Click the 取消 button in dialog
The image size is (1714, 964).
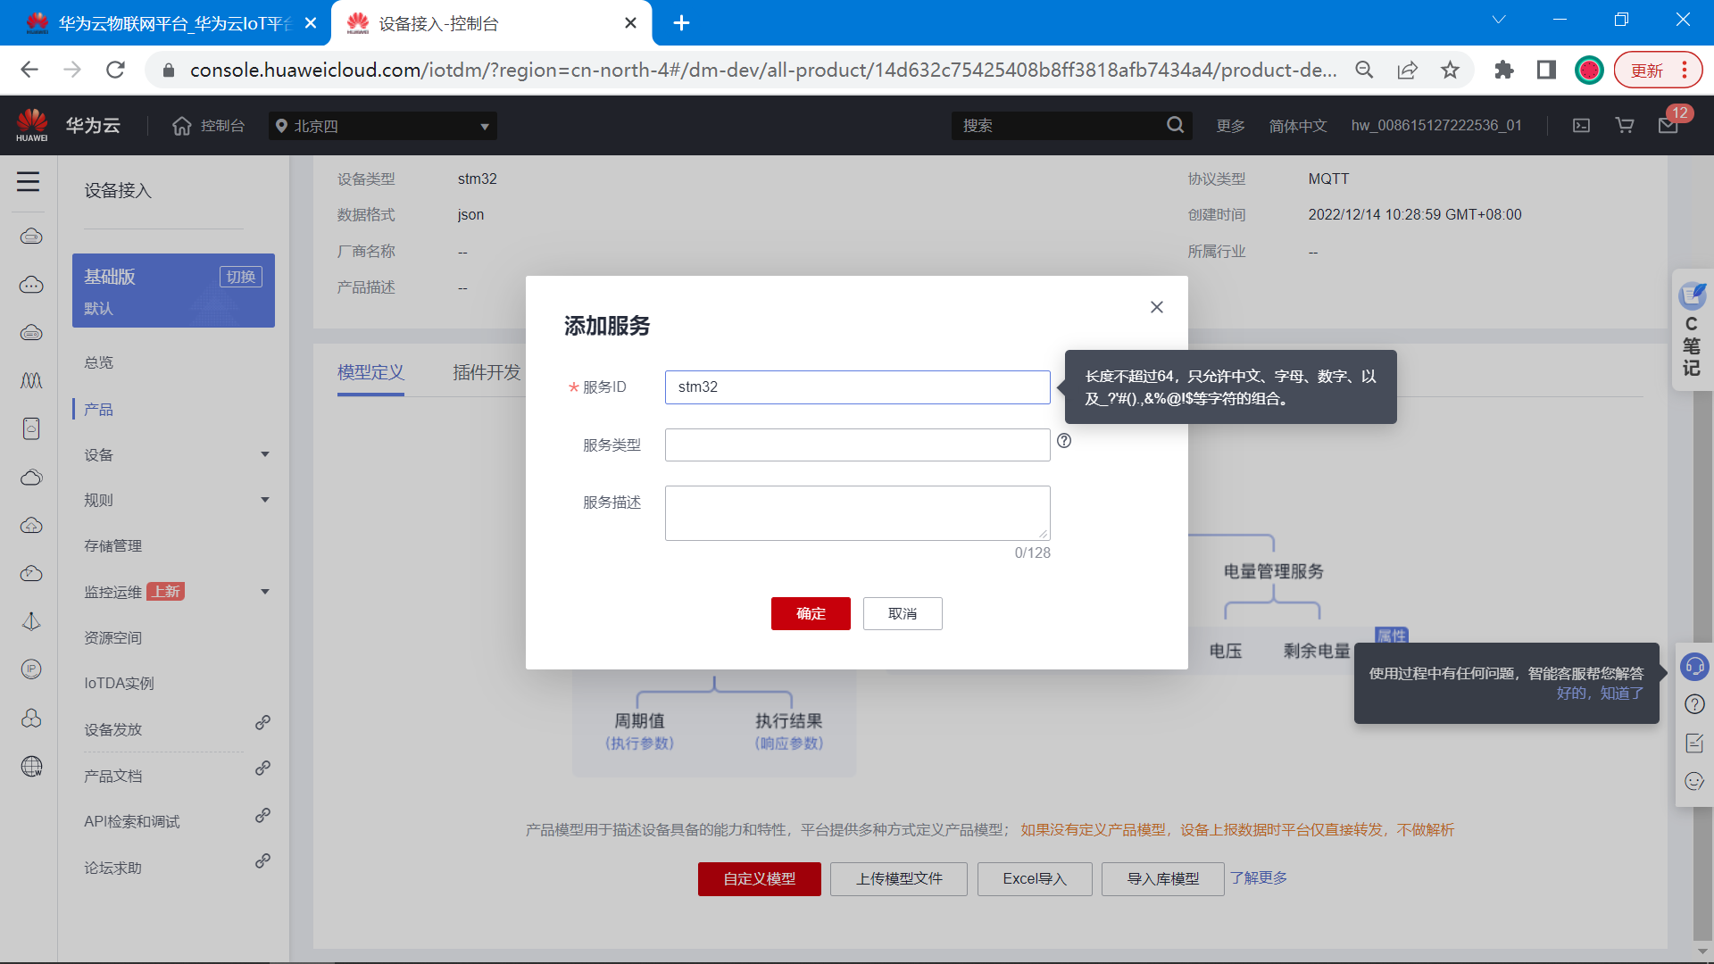902,613
